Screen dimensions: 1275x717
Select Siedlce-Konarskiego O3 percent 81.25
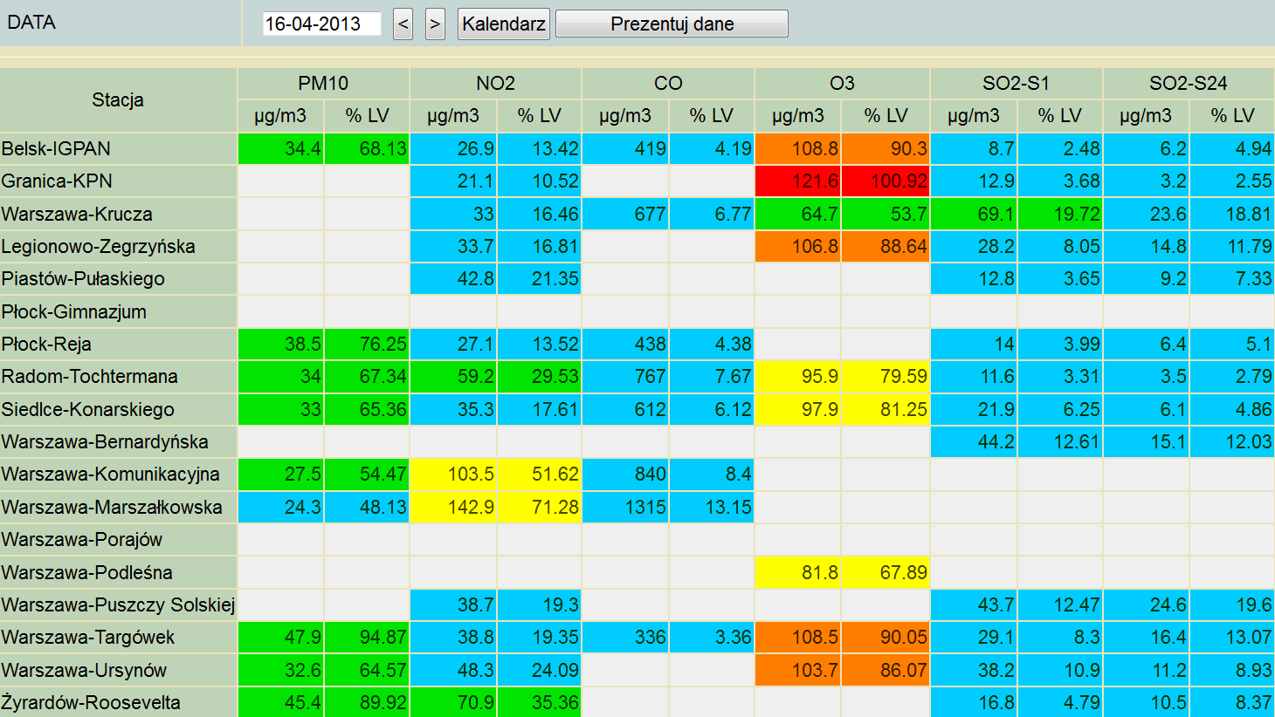tap(886, 409)
